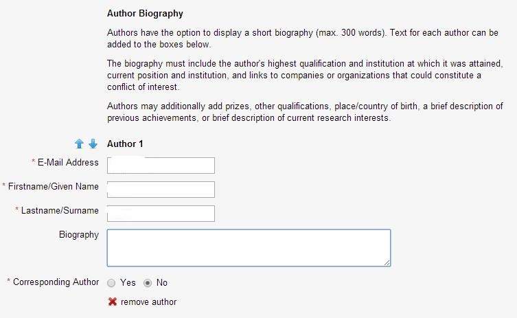Click the Firstname/Given Name label
The height and width of the screenshot is (318, 517).
[x=54, y=187]
